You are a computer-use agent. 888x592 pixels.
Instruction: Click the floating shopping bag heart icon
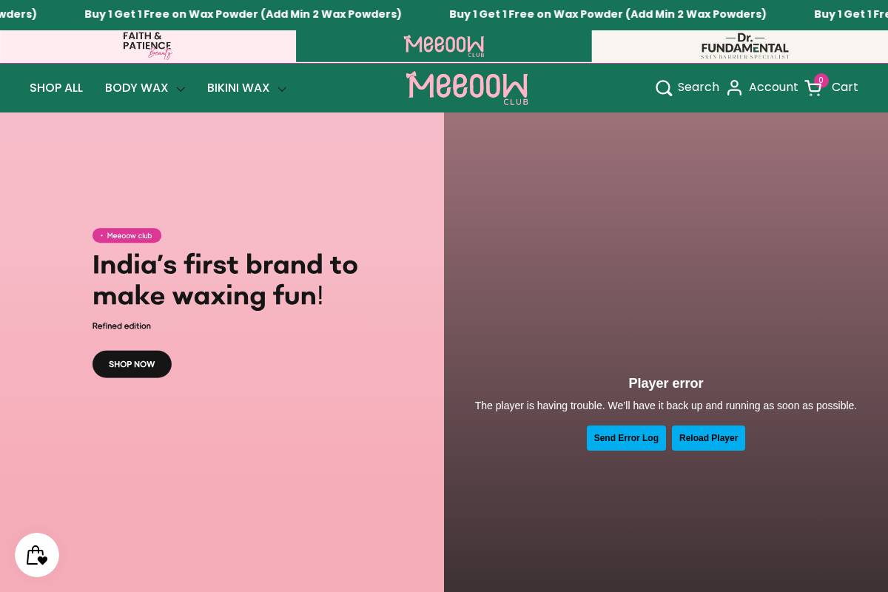click(37, 555)
